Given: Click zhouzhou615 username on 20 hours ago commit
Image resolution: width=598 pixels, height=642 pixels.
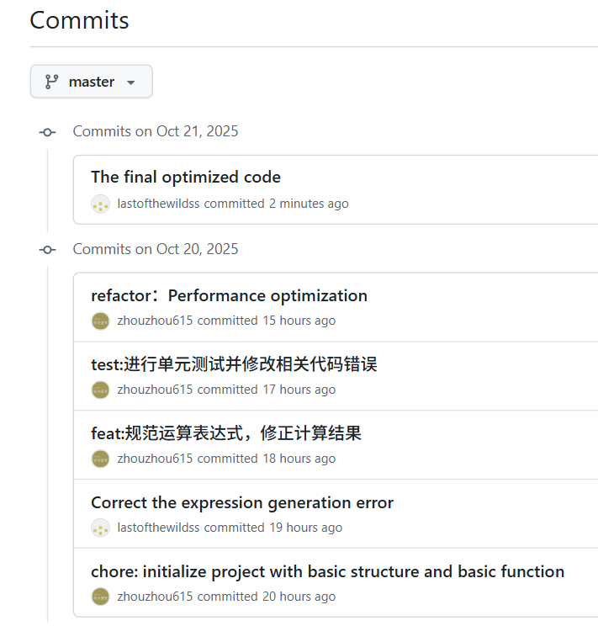Looking at the screenshot, I should (x=155, y=597).
